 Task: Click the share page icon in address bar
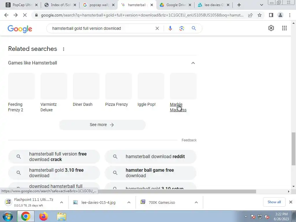tap(250, 15)
